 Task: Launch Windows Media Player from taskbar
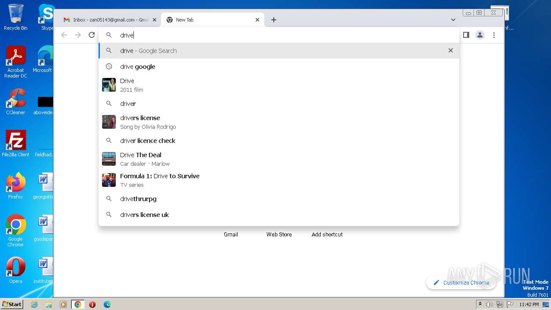coord(63,304)
